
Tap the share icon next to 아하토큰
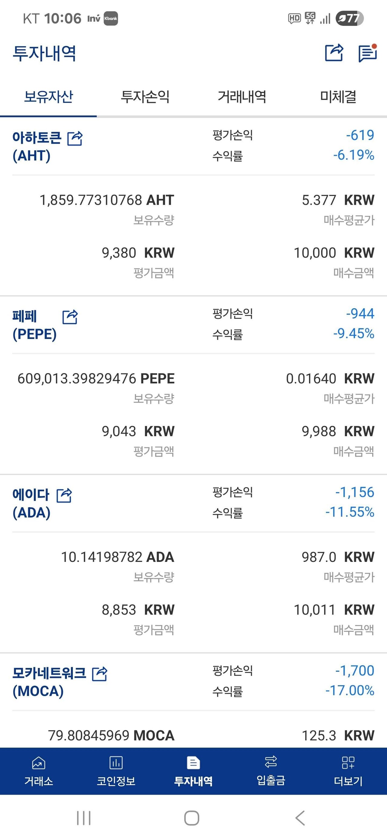(x=75, y=138)
